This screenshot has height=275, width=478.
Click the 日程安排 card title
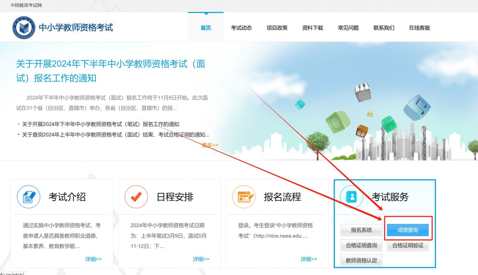pyautogui.click(x=175, y=197)
